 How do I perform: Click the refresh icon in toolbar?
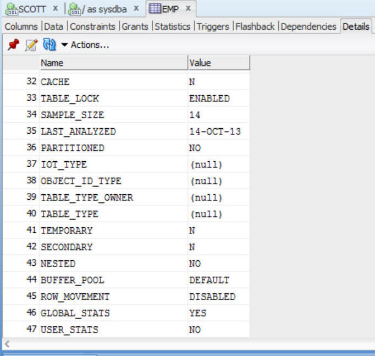[49, 45]
